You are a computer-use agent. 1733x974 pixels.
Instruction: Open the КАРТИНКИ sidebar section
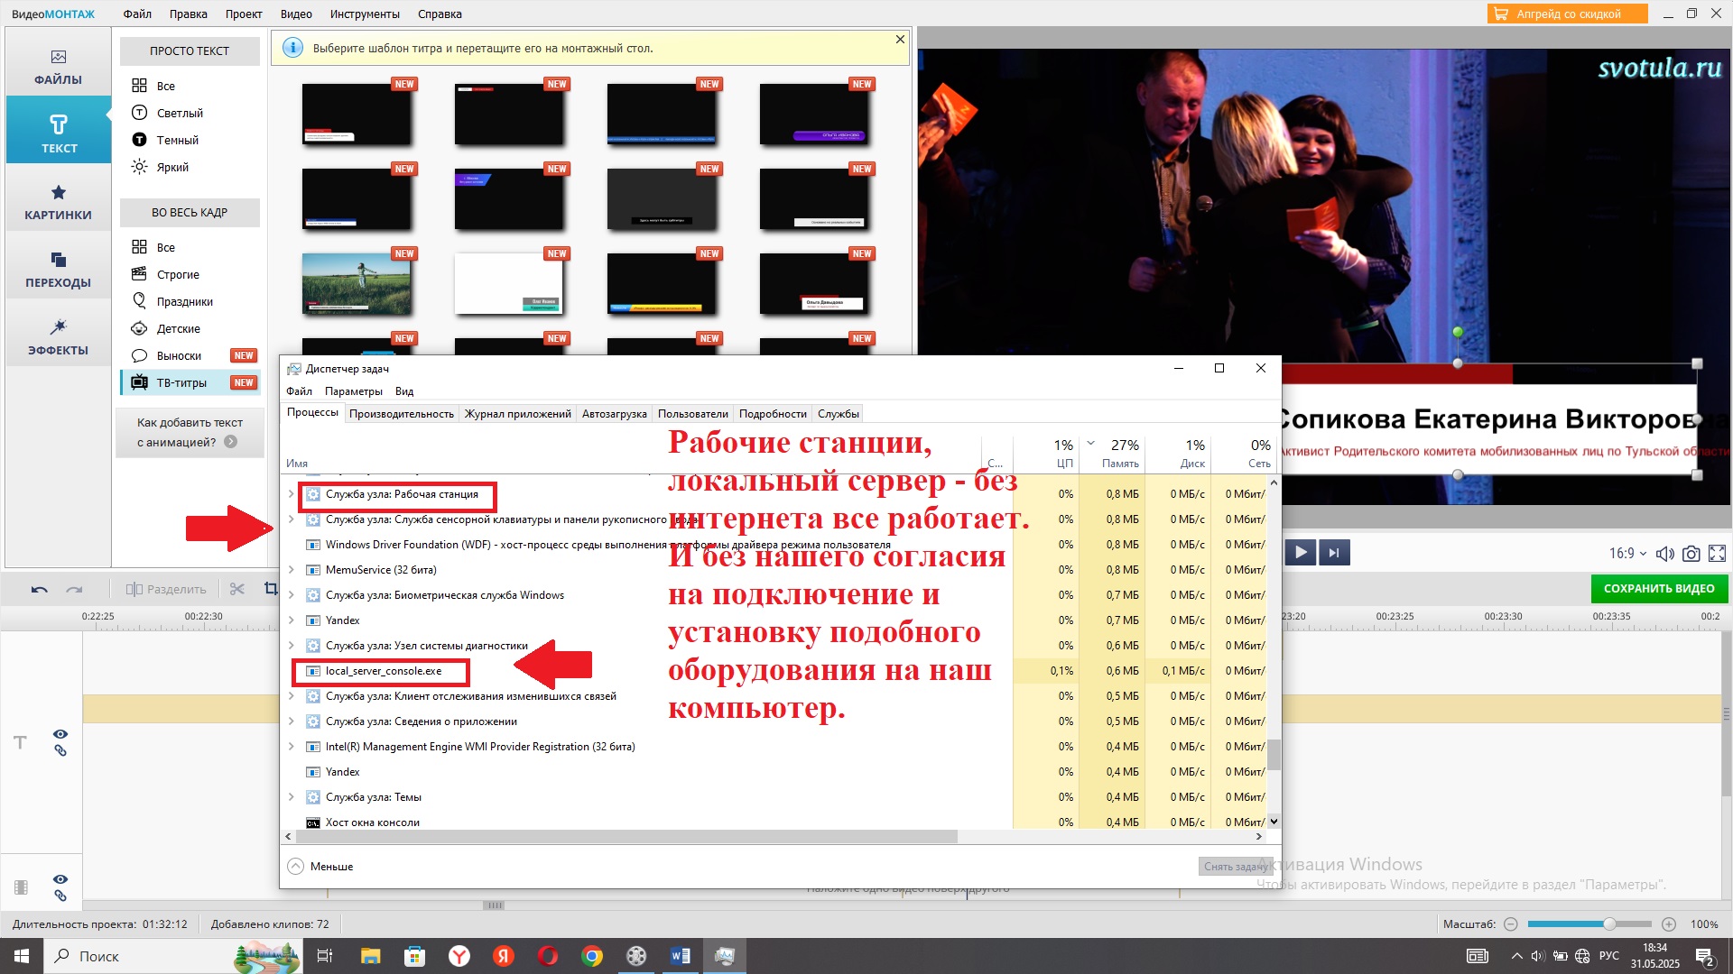(59, 202)
